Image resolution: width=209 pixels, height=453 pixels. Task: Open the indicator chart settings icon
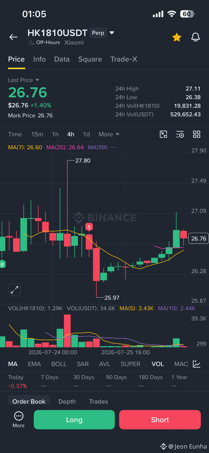(x=197, y=364)
